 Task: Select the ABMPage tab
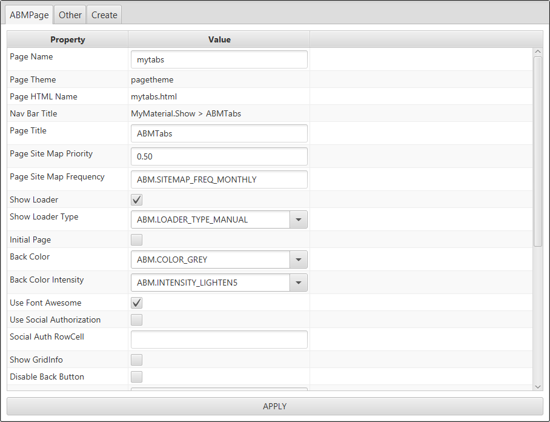coord(29,15)
